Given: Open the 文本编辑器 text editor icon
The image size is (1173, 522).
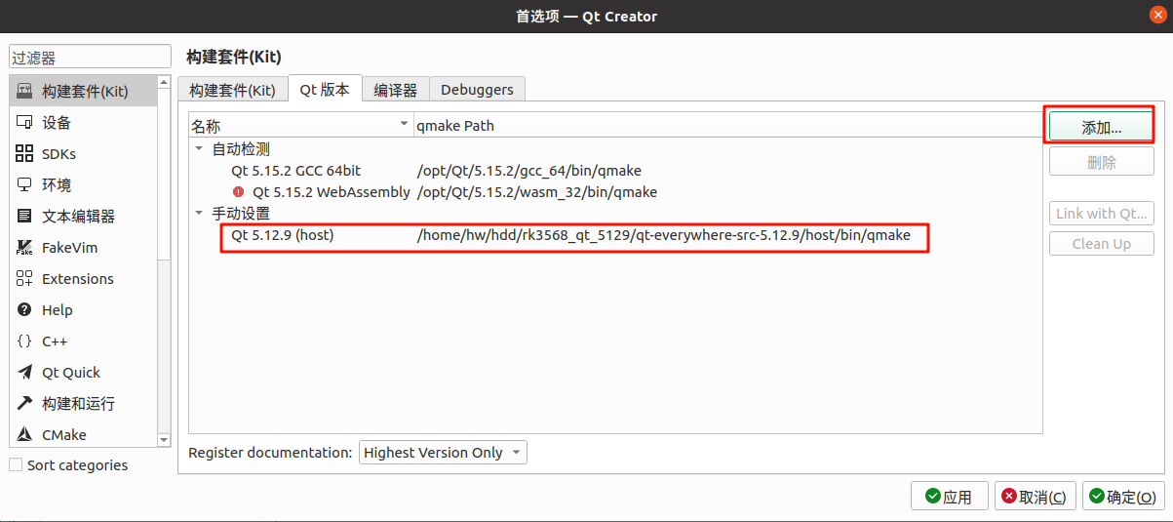Looking at the screenshot, I should [24, 217].
